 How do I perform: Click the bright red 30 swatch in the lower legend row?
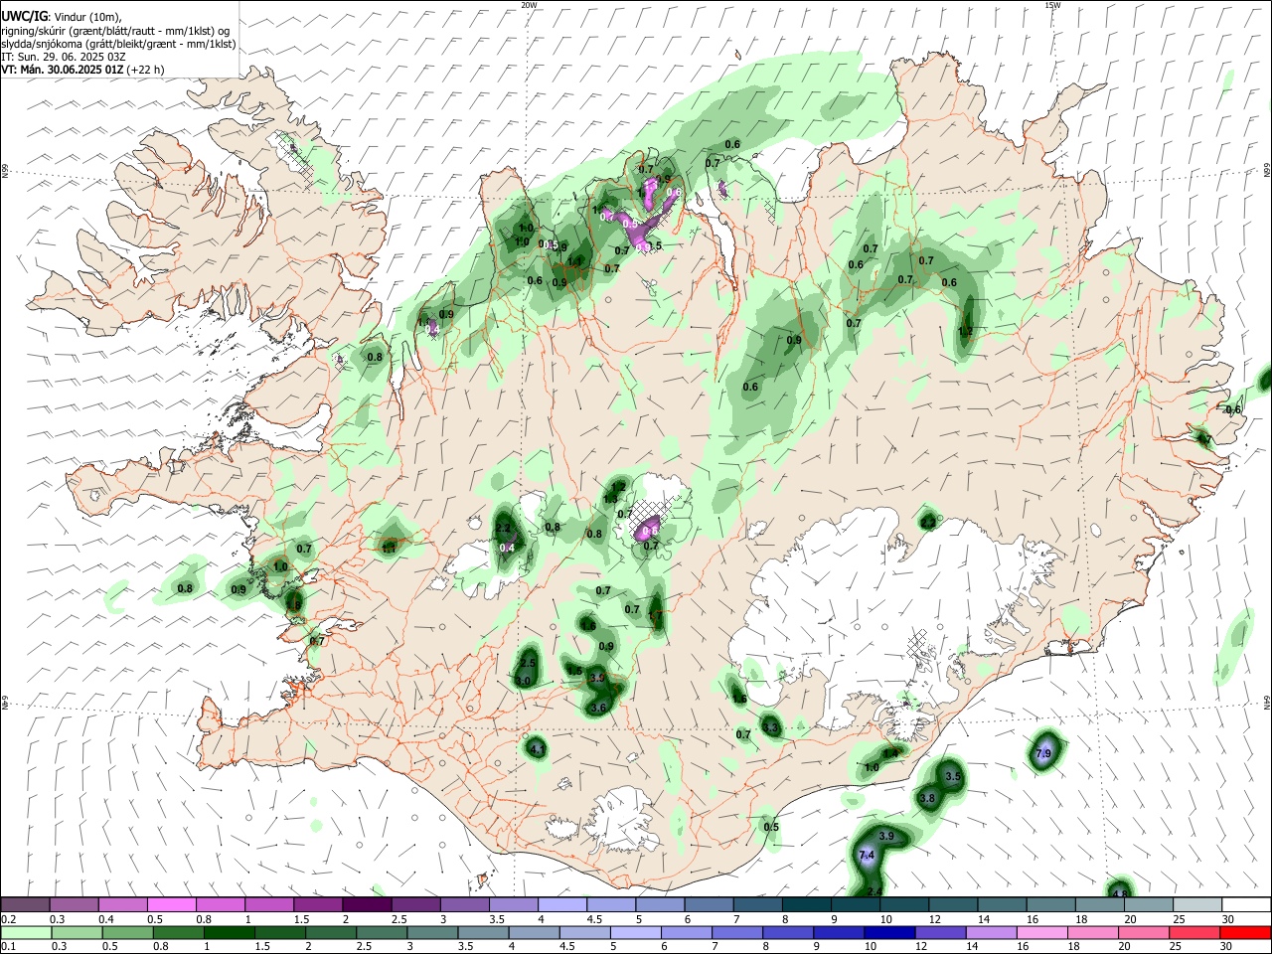tap(1245, 932)
